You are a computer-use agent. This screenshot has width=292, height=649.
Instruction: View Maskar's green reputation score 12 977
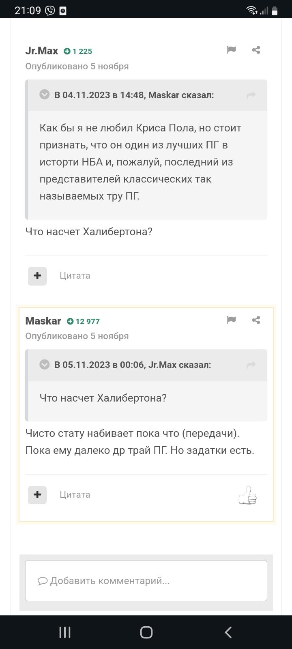[83, 321]
